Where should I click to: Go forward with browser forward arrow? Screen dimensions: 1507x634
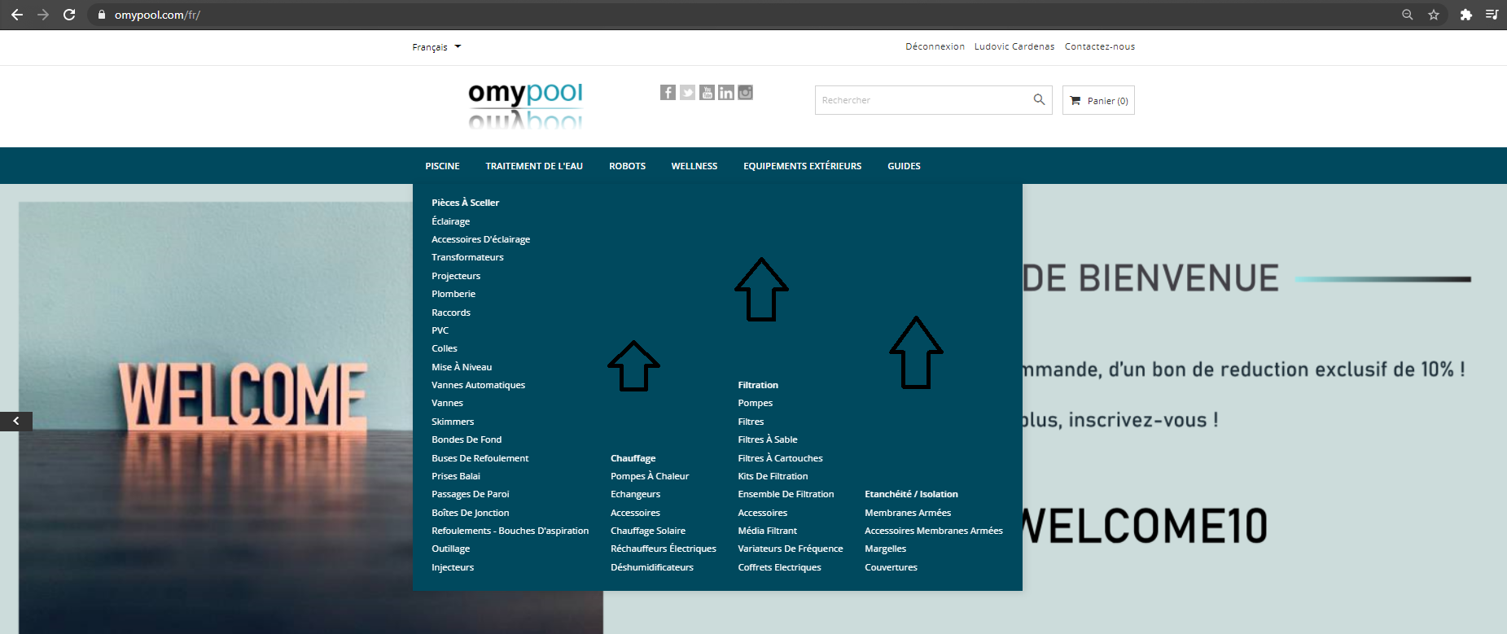(x=43, y=15)
